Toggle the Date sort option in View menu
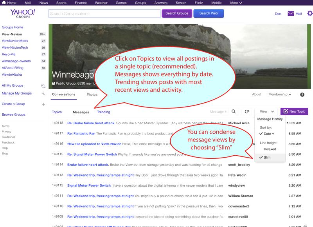Viewport: 313px width, 227px height. (x=267, y=134)
